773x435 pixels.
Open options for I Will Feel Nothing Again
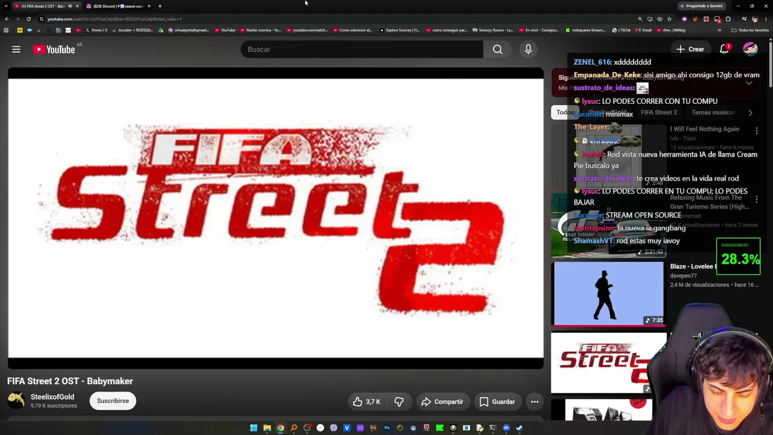point(756,130)
